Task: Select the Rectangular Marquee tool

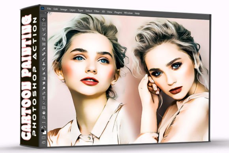Action: click(44, 25)
